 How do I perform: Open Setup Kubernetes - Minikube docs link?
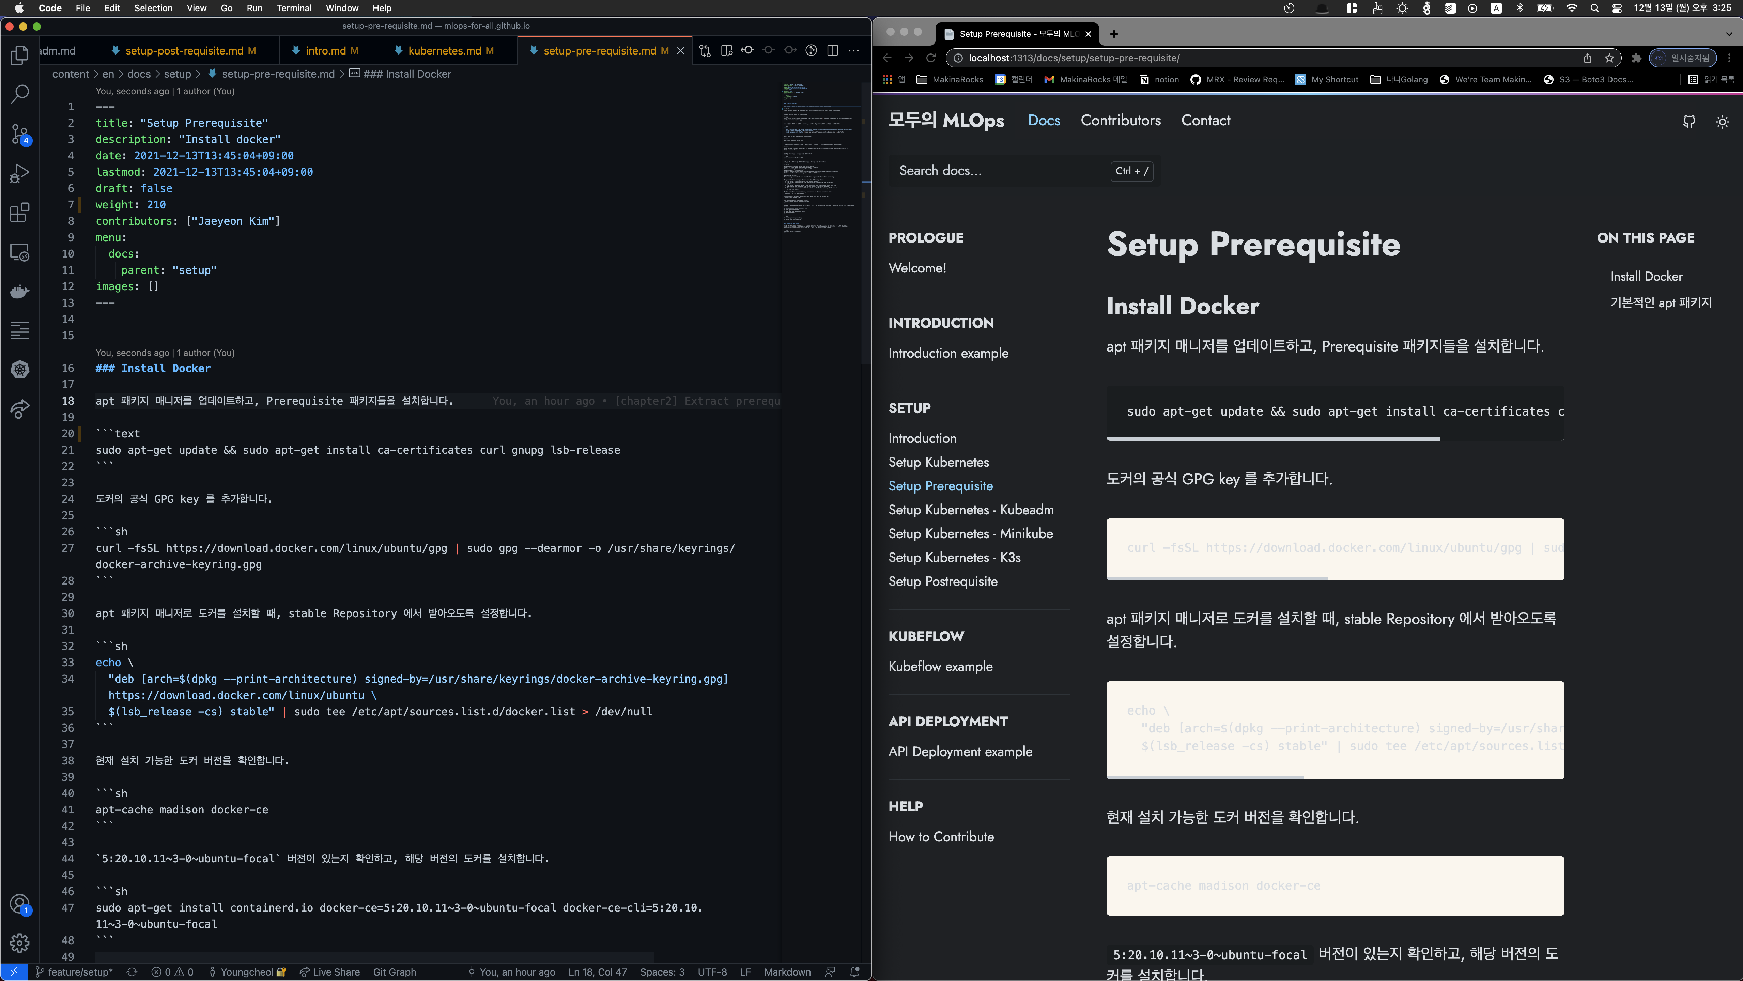[x=970, y=534]
